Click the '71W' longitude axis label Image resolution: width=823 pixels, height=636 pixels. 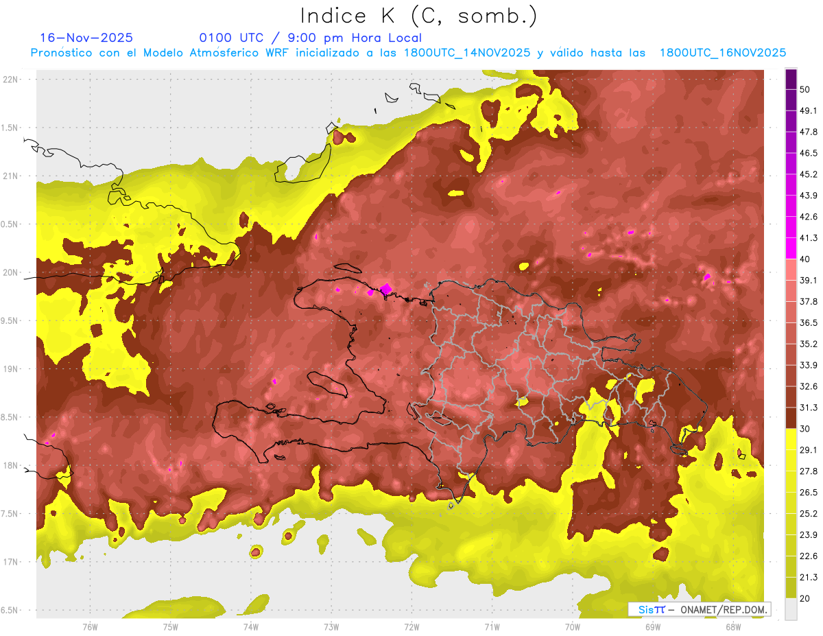(492, 627)
